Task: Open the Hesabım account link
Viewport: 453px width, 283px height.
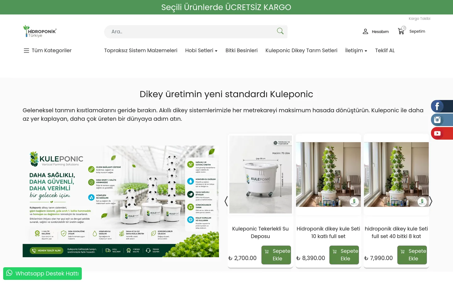Action: [x=380, y=31]
